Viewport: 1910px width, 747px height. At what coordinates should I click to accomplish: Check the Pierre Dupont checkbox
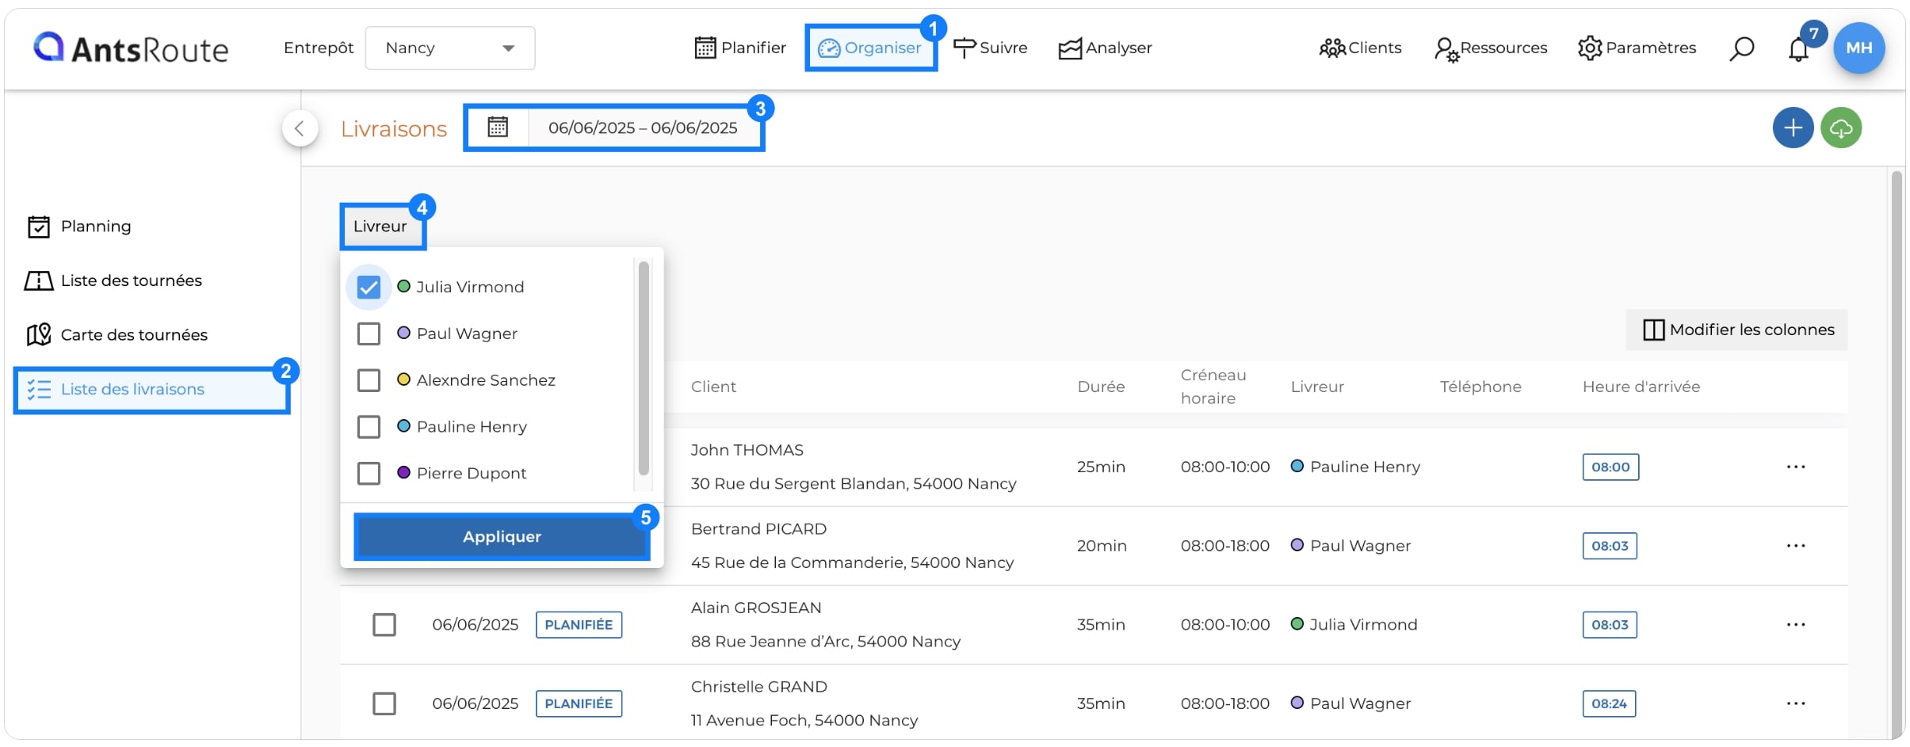[369, 474]
